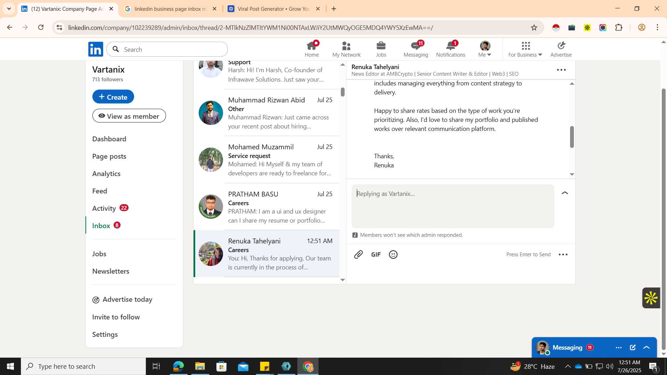Expand the Me profile menu
The width and height of the screenshot is (667, 375).
tap(485, 49)
